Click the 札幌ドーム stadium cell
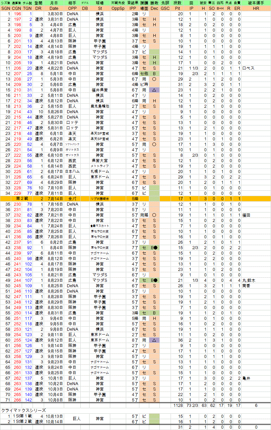The image size is (271, 430). coord(100,171)
